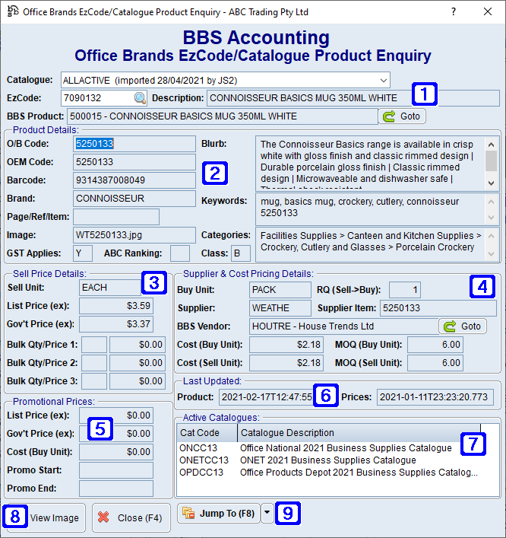506x538 pixels.
Task: Click Keywords scrollbar down arrow
Action: point(491,218)
